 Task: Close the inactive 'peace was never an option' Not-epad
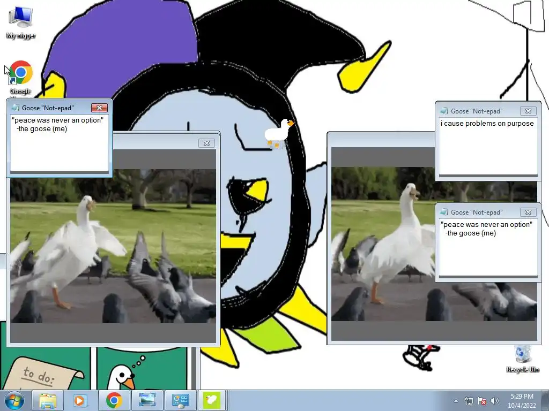(x=528, y=212)
